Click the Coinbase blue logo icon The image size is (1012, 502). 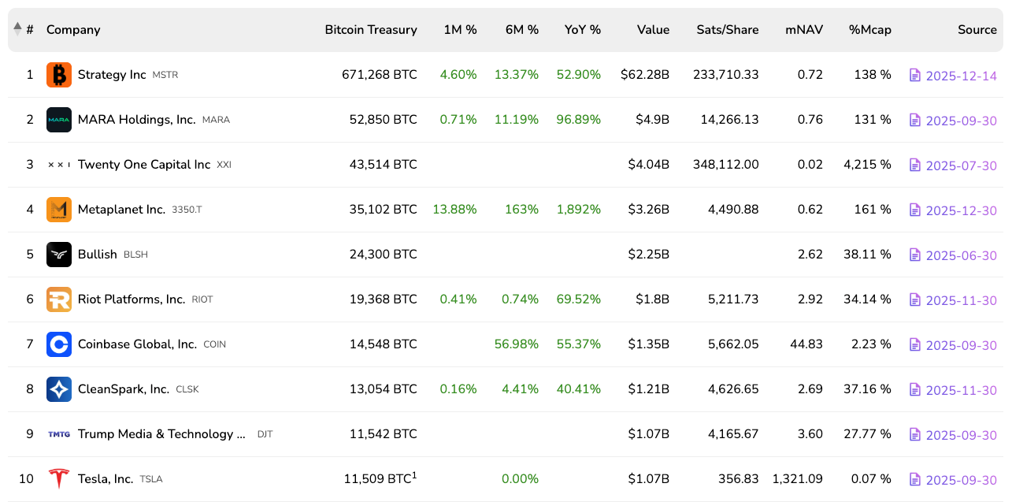tap(59, 344)
